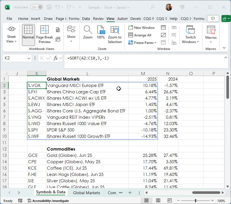Click the search magnifier in title bar
Screen dimensions: 231x204
click(152, 7)
